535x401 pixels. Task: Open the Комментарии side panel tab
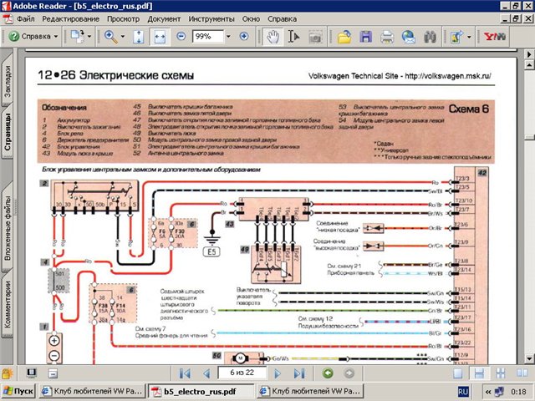click(8, 303)
